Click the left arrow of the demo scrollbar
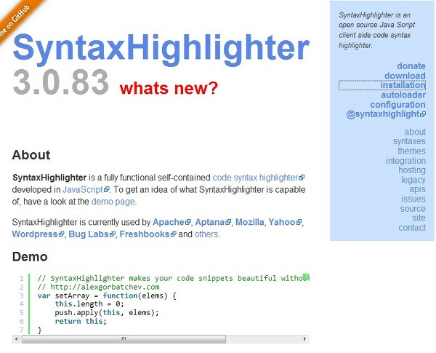The image size is (436, 353). click(x=17, y=339)
